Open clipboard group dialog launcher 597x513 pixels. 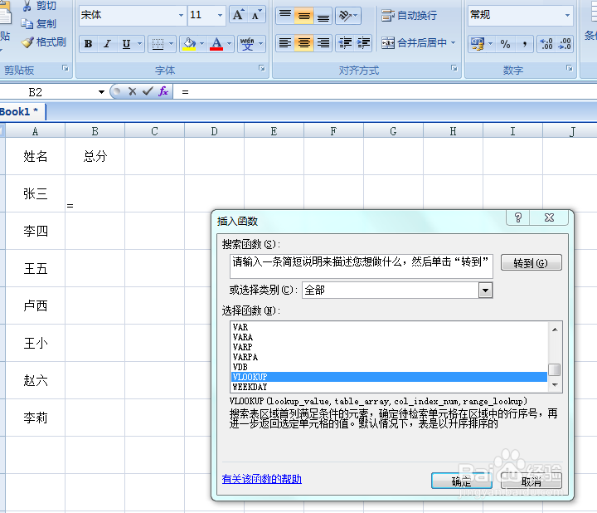point(66,68)
